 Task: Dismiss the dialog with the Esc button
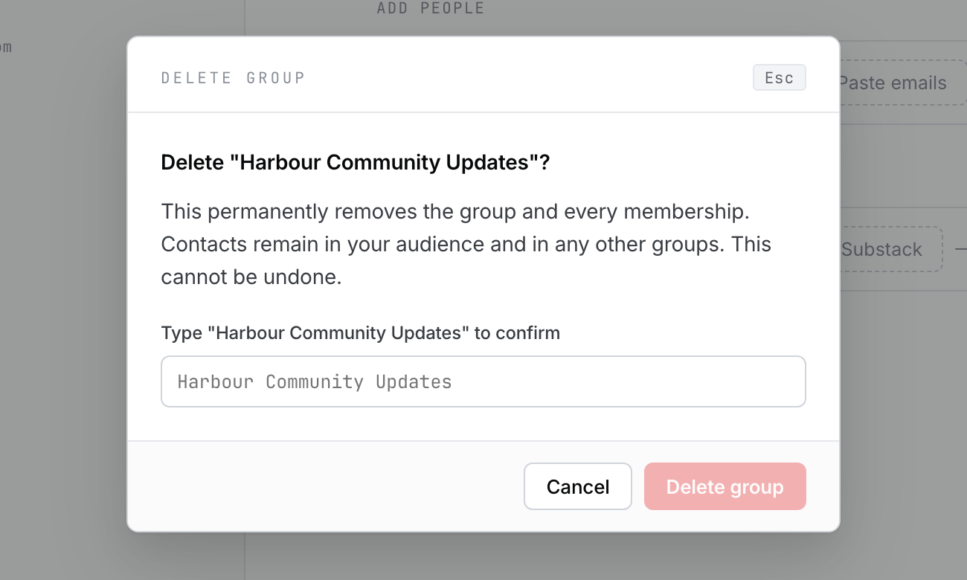tap(780, 78)
